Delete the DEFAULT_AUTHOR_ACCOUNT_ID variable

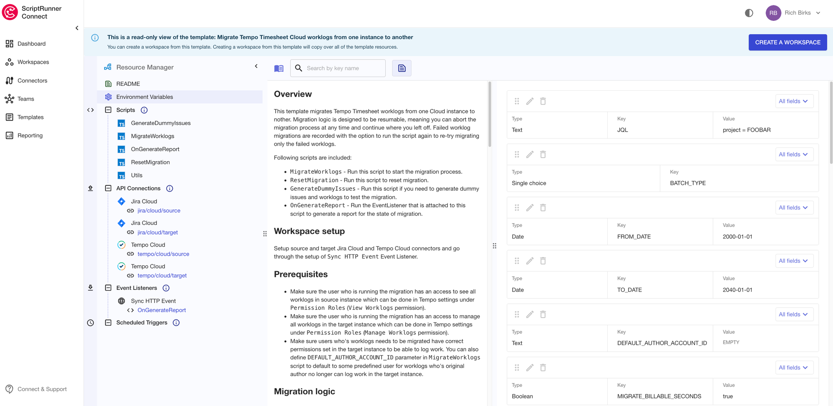click(543, 314)
